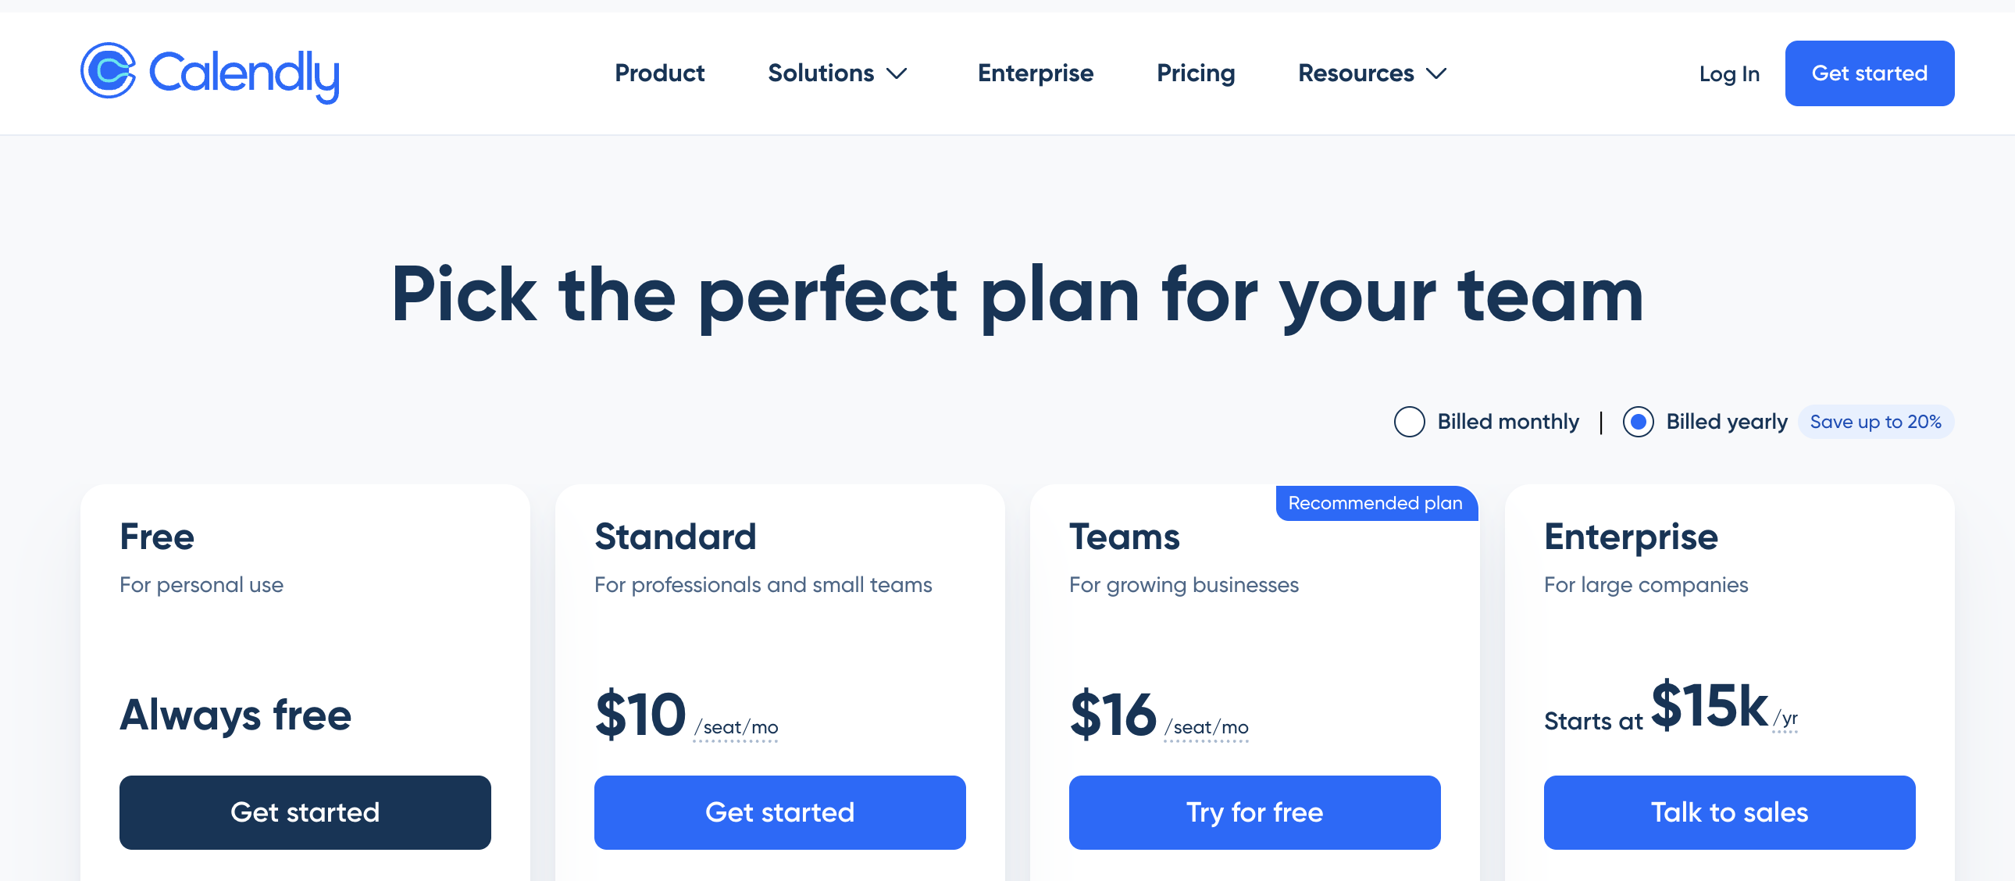Click Get started on the Standard plan
Viewport: 2015px width, 881px height.
coord(780,812)
